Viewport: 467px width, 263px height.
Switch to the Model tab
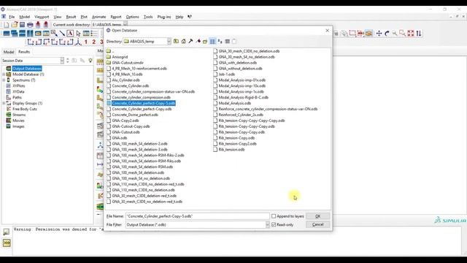9,52
